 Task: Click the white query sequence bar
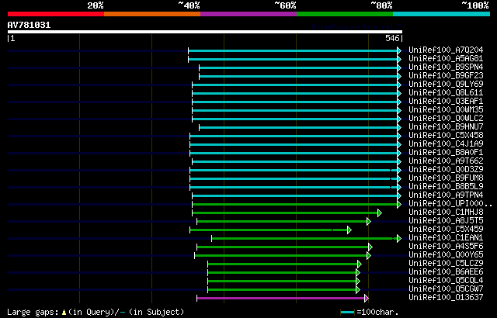point(205,32)
